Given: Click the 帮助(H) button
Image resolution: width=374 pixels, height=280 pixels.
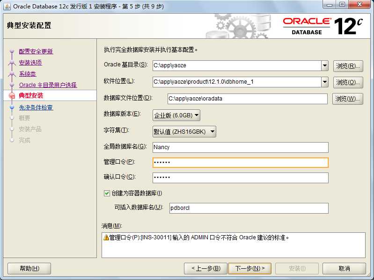Looking at the screenshot, I should click(29, 268).
